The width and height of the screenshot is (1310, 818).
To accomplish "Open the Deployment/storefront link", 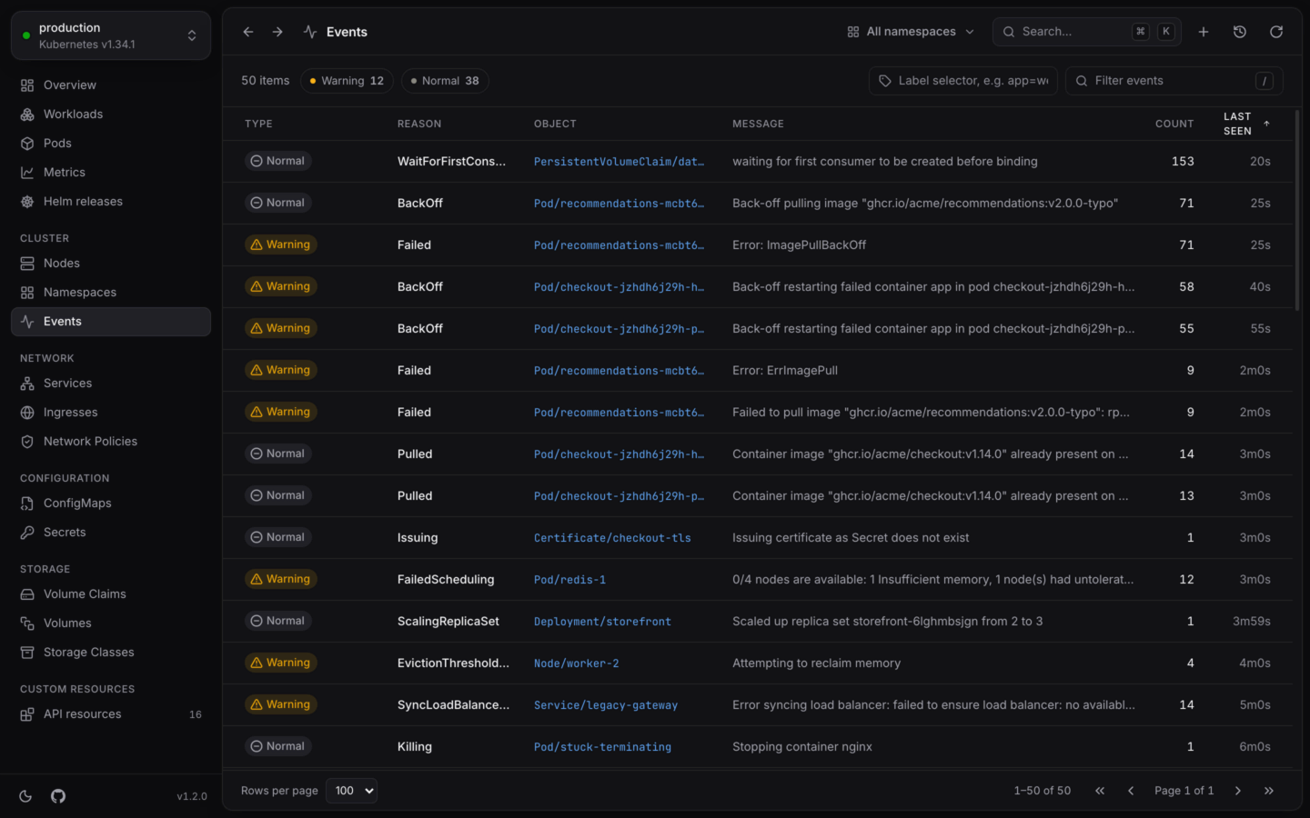I will (x=602, y=622).
